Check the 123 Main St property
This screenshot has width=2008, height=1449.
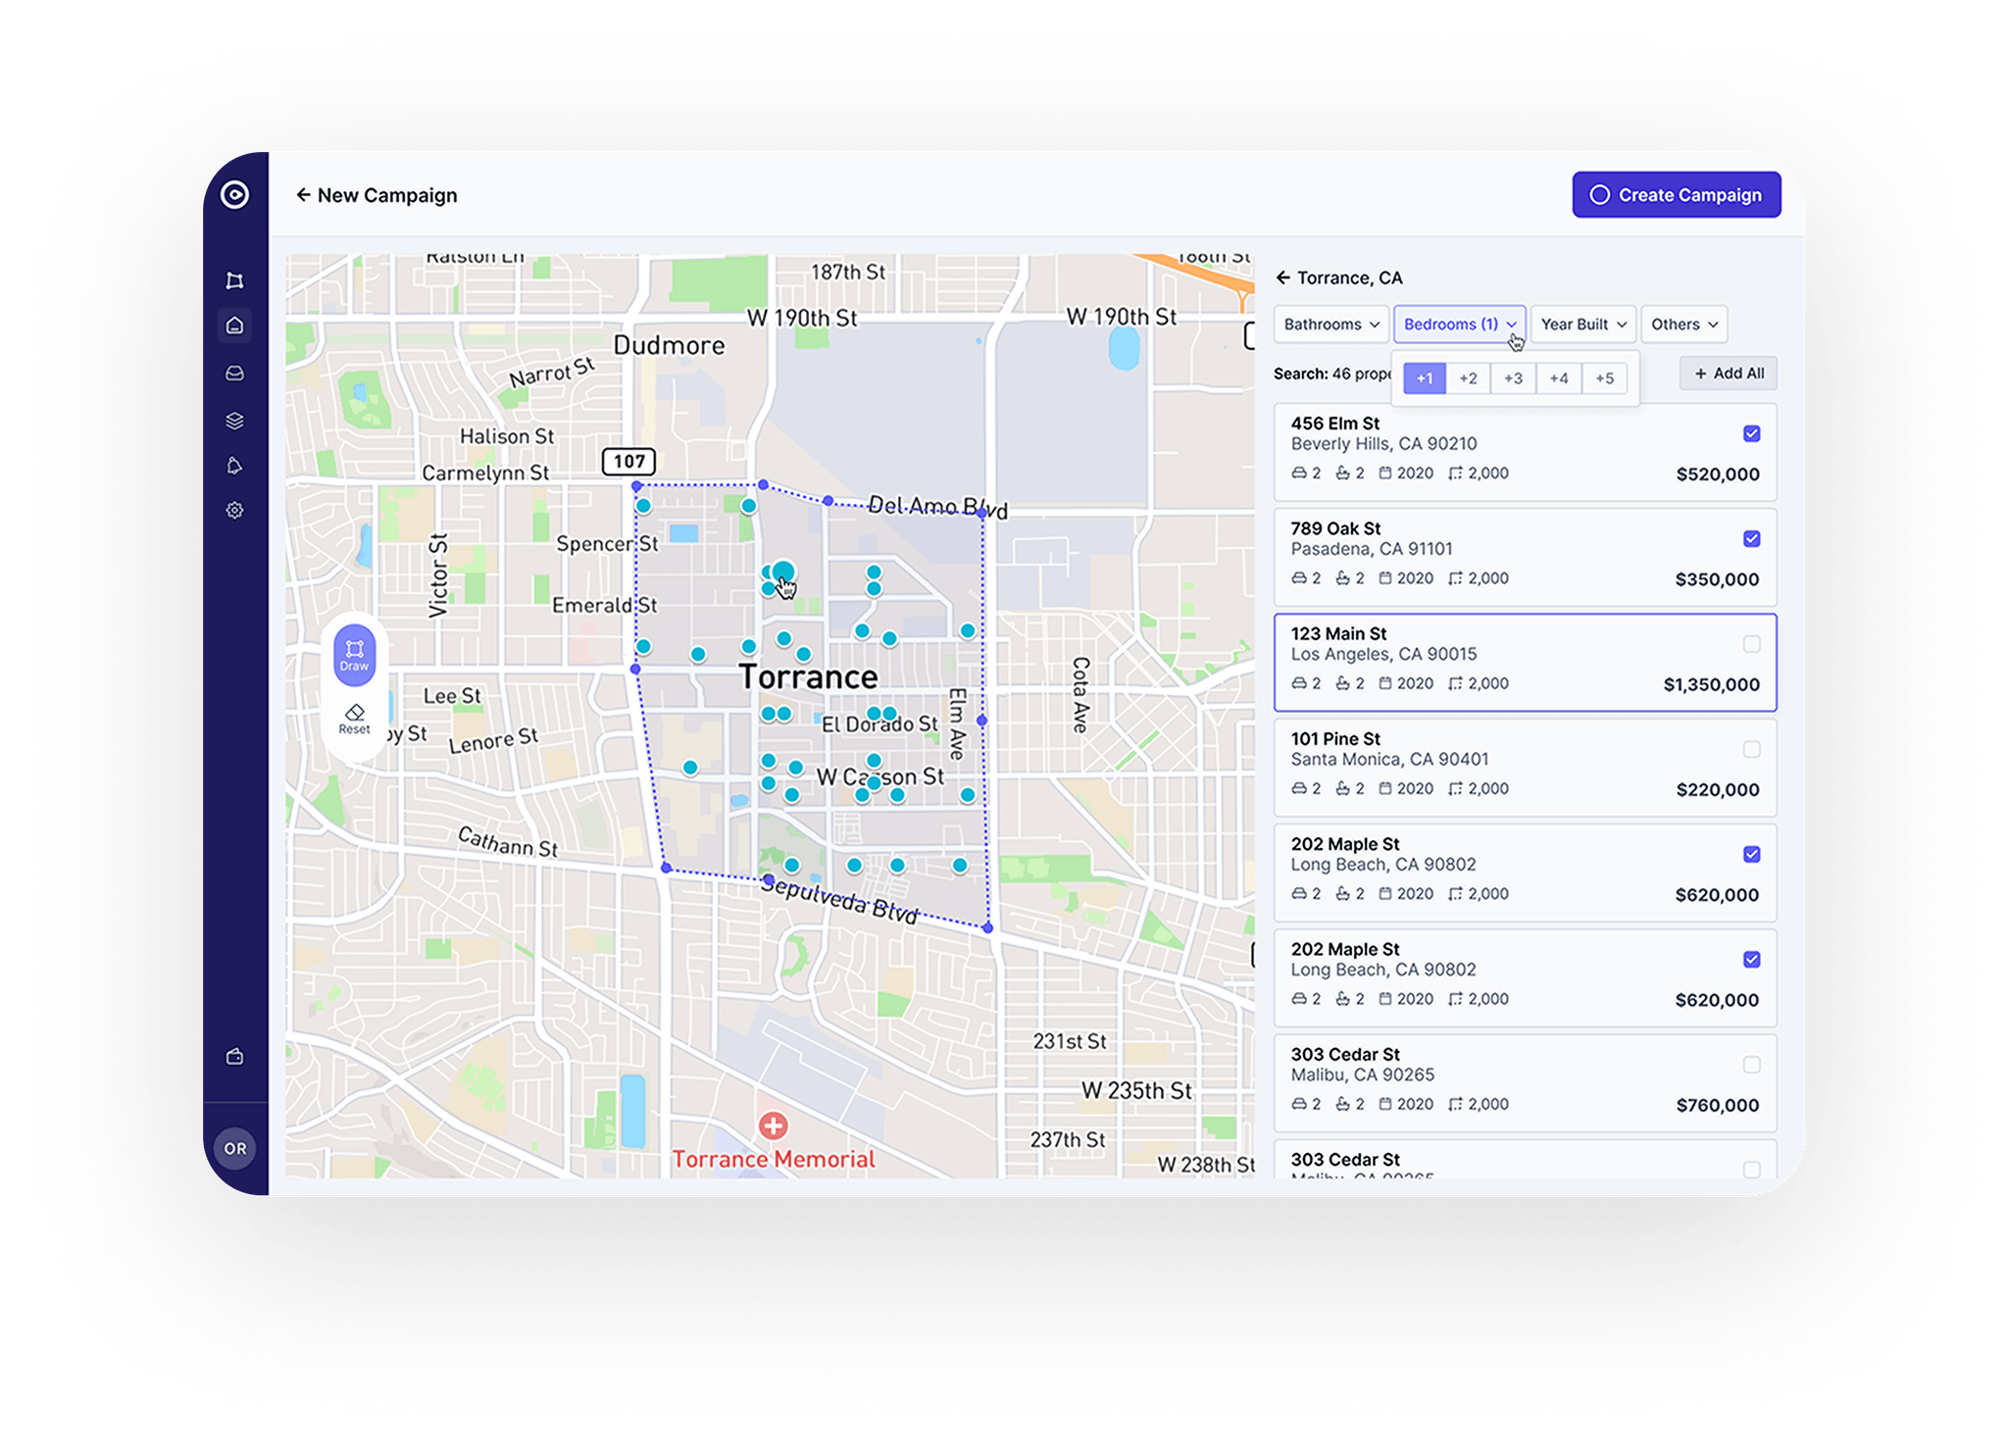1752,644
